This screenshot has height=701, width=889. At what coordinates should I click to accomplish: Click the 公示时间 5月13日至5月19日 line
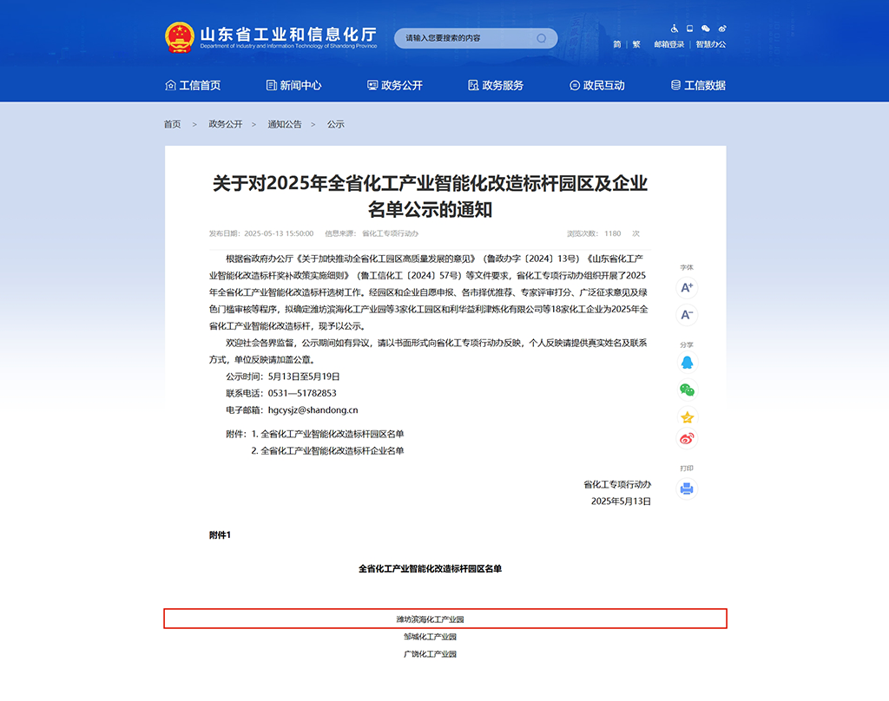283,377
